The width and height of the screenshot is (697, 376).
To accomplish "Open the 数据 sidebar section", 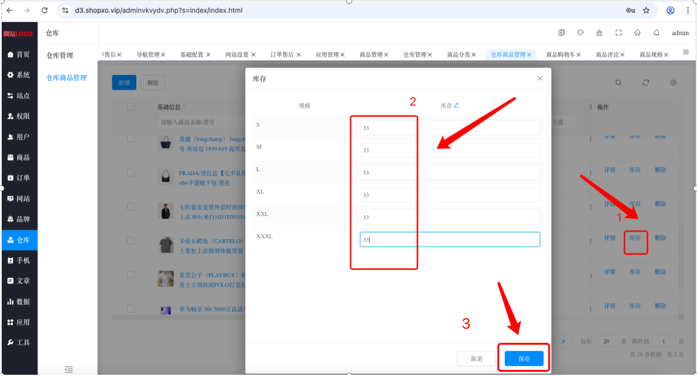I will [x=18, y=301].
